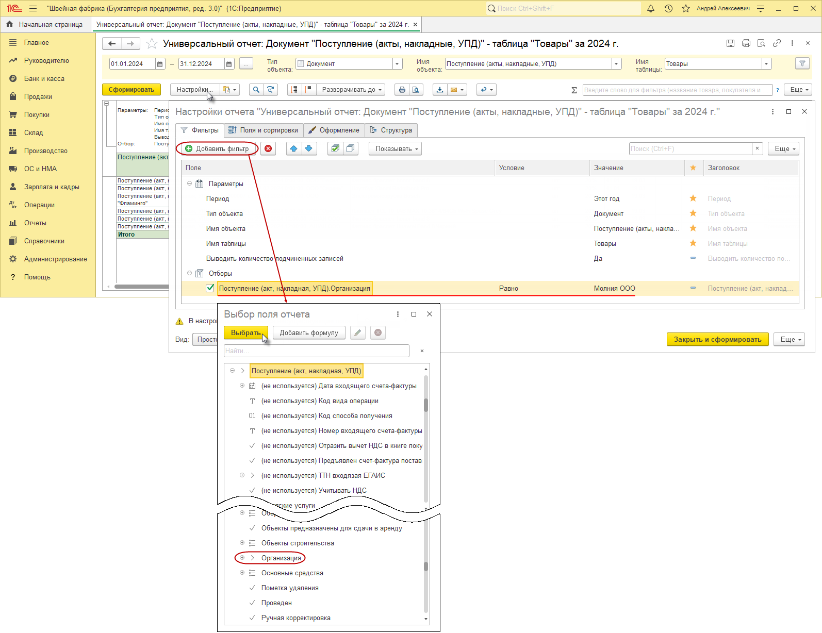Go back with the left arrow button
Screen dimensions: 822x633
pos(112,44)
